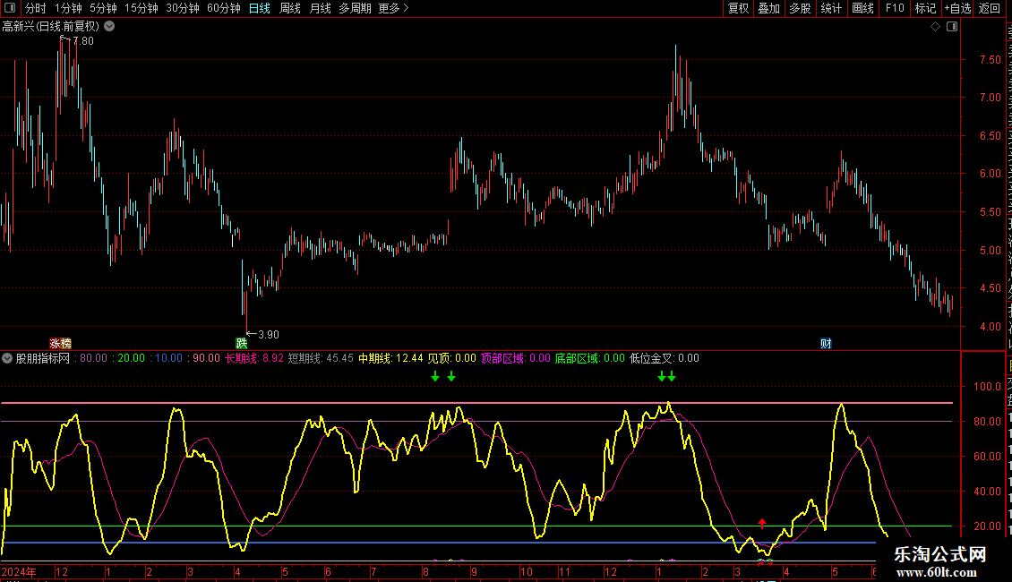
Task: Click the yellow 中期线 legend label
Action: [x=375, y=358]
